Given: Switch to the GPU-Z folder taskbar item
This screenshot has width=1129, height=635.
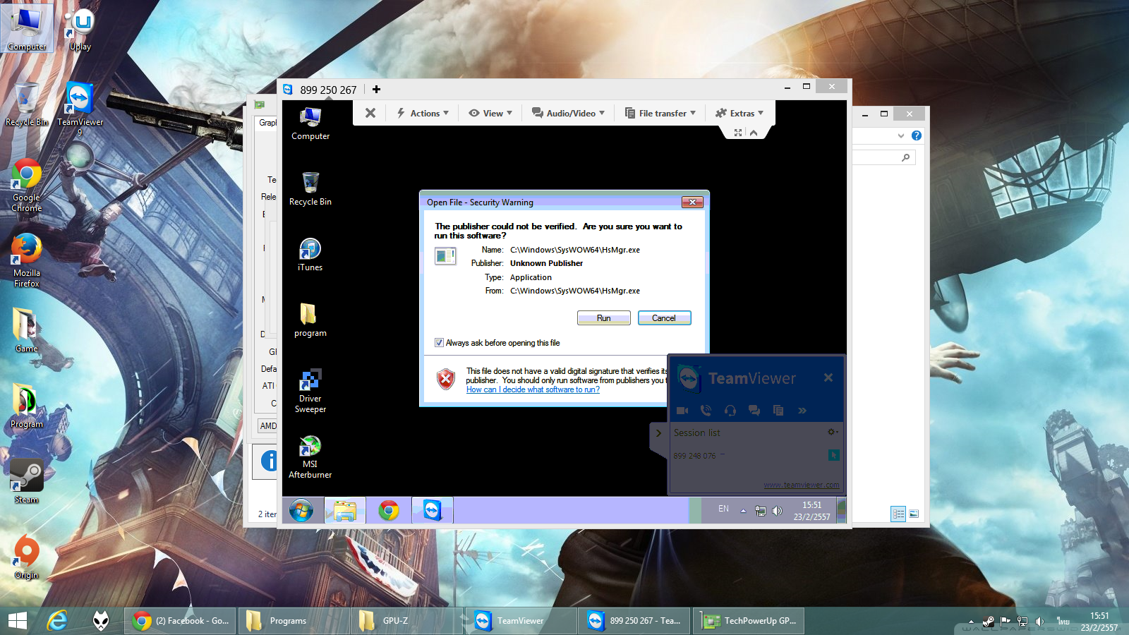Looking at the screenshot, I should coord(407,621).
